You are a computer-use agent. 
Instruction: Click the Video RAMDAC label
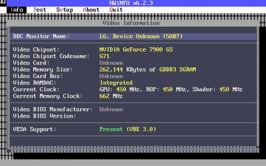[x=35, y=83]
